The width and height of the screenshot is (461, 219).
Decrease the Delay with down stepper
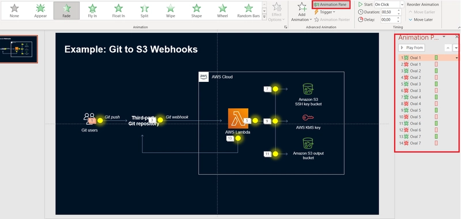coord(399,21)
